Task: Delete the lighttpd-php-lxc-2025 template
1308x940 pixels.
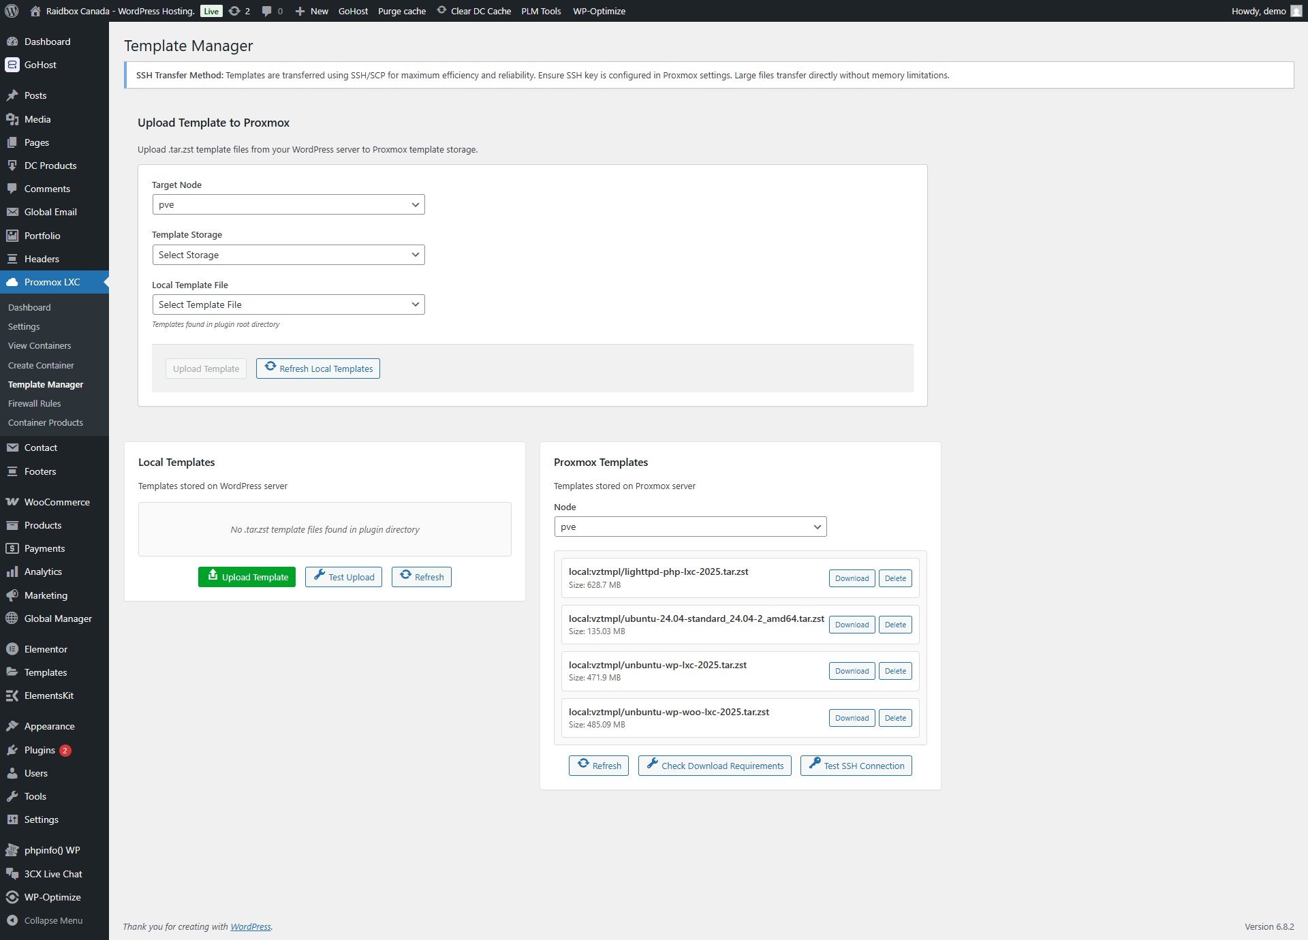Action: (x=895, y=578)
